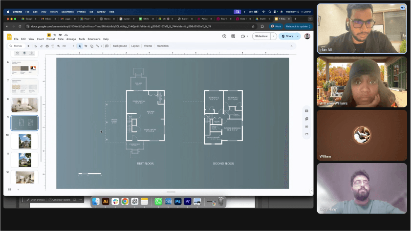Click the Slideshow button
411x231 pixels.
[261, 36]
